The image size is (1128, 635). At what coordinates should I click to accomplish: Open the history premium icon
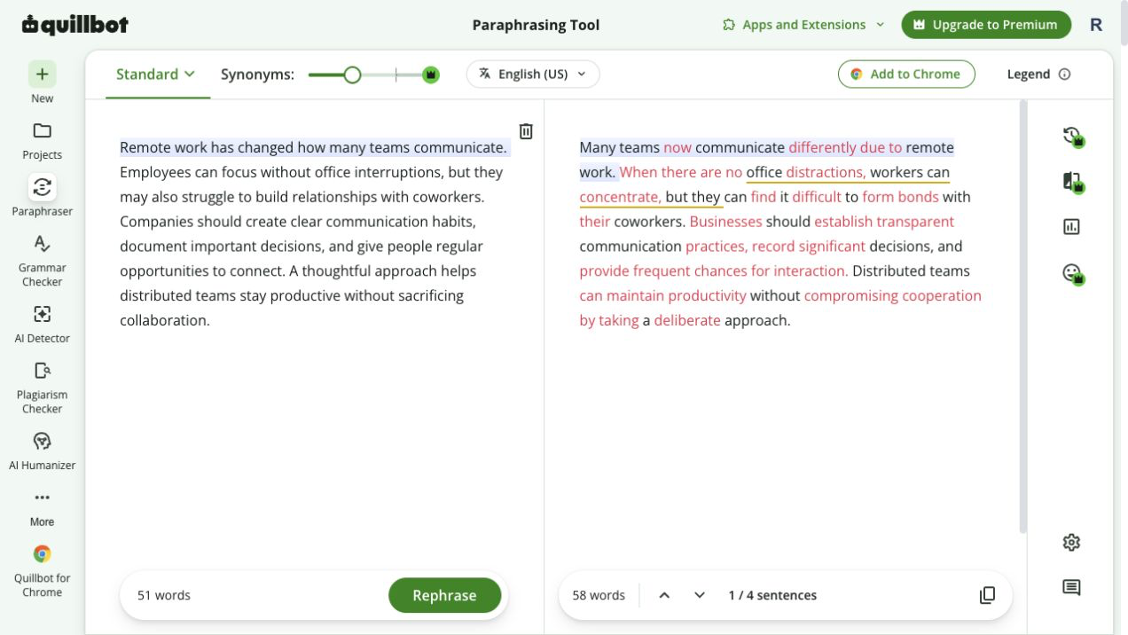point(1072,137)
